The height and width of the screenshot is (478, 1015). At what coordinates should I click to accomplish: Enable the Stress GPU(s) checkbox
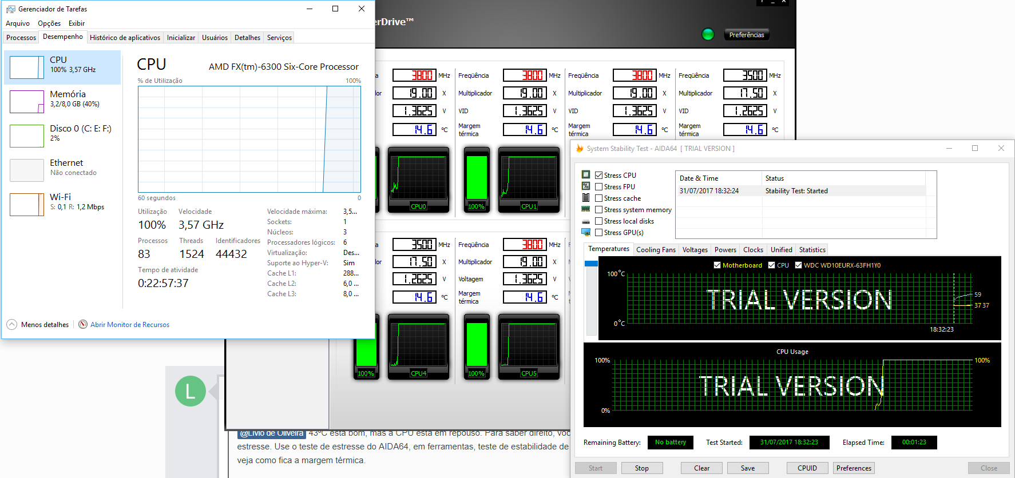click(598, 233)
